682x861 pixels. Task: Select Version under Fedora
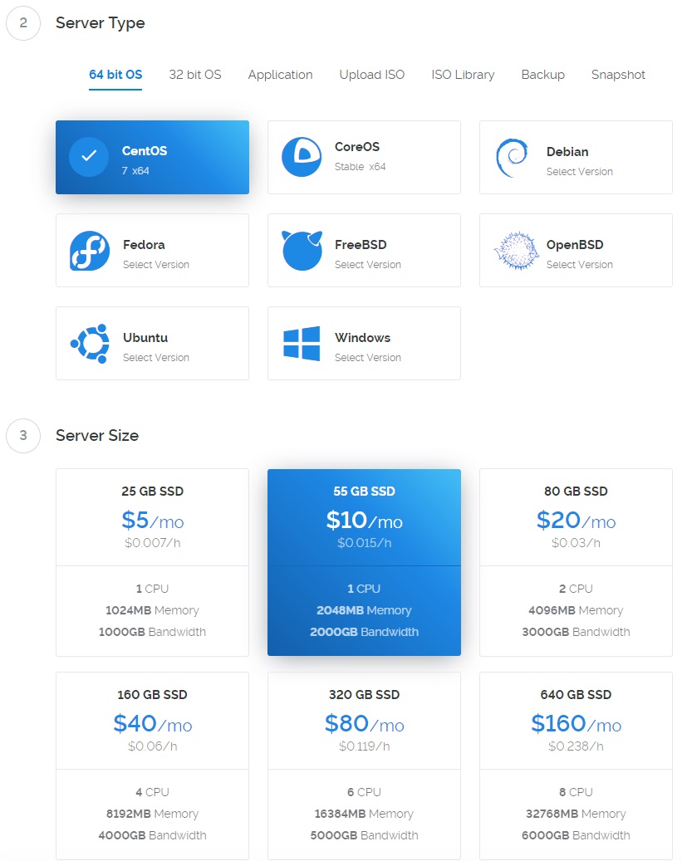[x=156, y=265]
